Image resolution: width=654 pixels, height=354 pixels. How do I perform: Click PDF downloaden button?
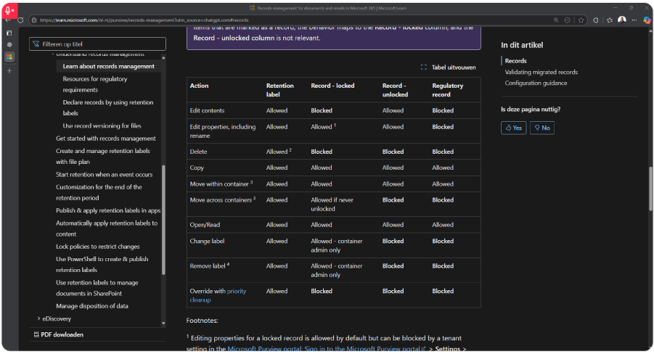point(60,334)
